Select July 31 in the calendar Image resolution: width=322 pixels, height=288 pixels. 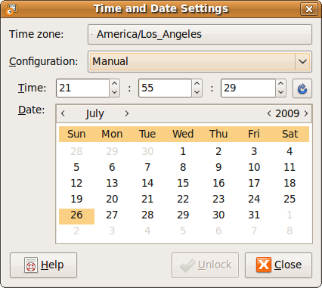tap(254, 215)
